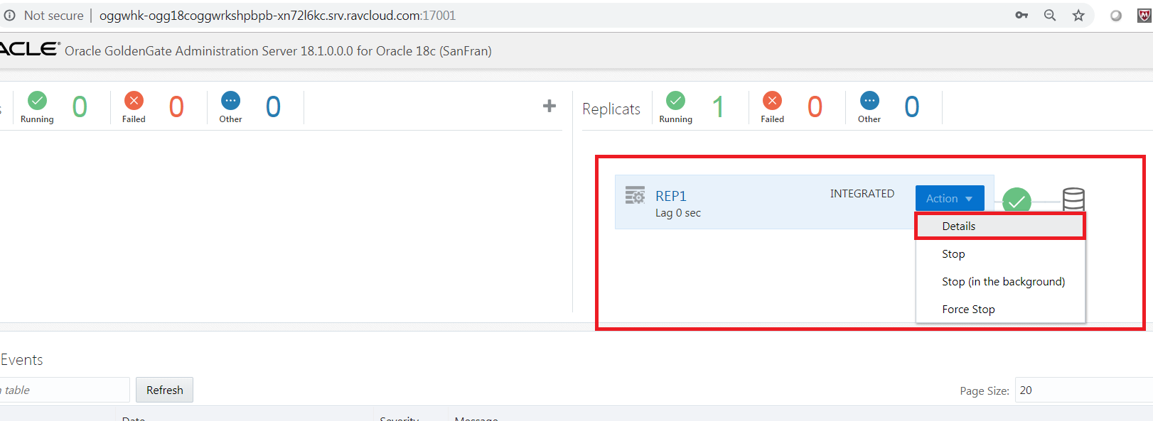Click the Events section heading
This screenshot has width=1153, height=421.
tap(22, 359)
